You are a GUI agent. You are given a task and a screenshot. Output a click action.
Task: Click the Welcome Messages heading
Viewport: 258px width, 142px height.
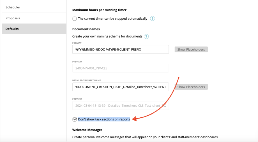pyautogui.click(x=87, y=130)
